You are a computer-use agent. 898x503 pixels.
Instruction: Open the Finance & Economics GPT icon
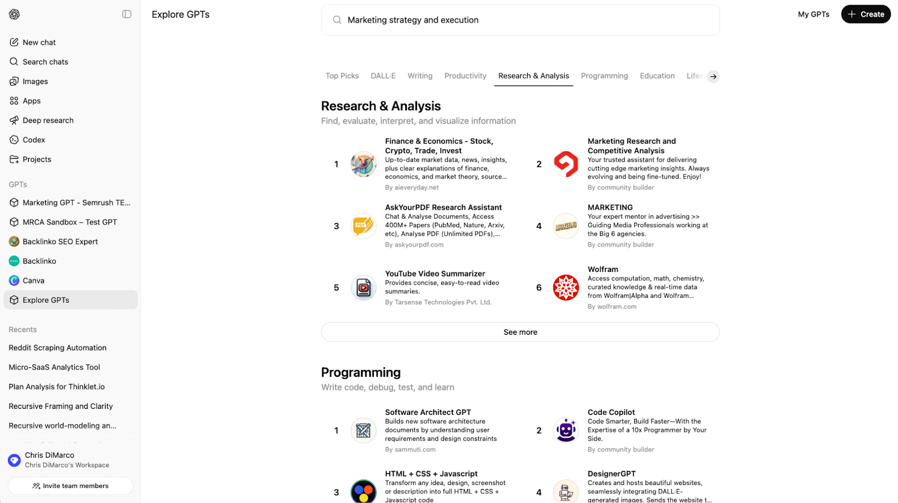tap(364, 164)
